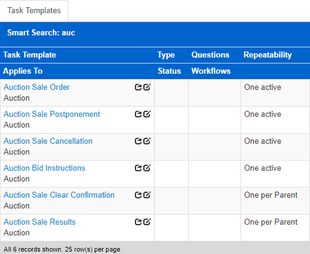Click the Applies To column header
This screenshot has width=310, height=254.
pyautogui.click(x=23, y=71)
